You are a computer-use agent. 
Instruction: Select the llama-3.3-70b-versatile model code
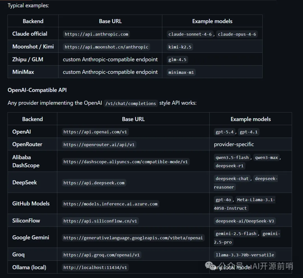(245, 255)
